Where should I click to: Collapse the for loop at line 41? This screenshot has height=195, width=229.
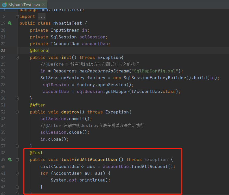tap(17, 173)
